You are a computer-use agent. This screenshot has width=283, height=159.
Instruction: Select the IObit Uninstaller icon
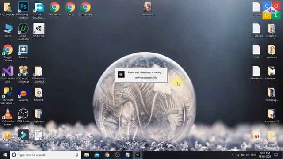[23, 31]
